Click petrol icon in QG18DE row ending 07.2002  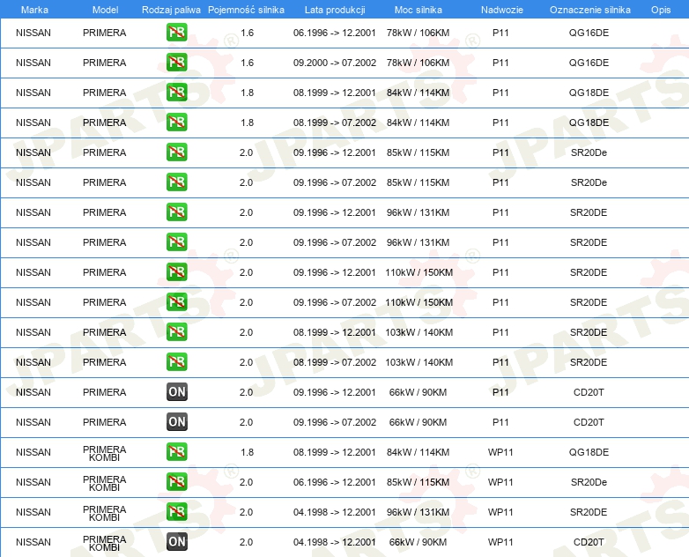176,123
